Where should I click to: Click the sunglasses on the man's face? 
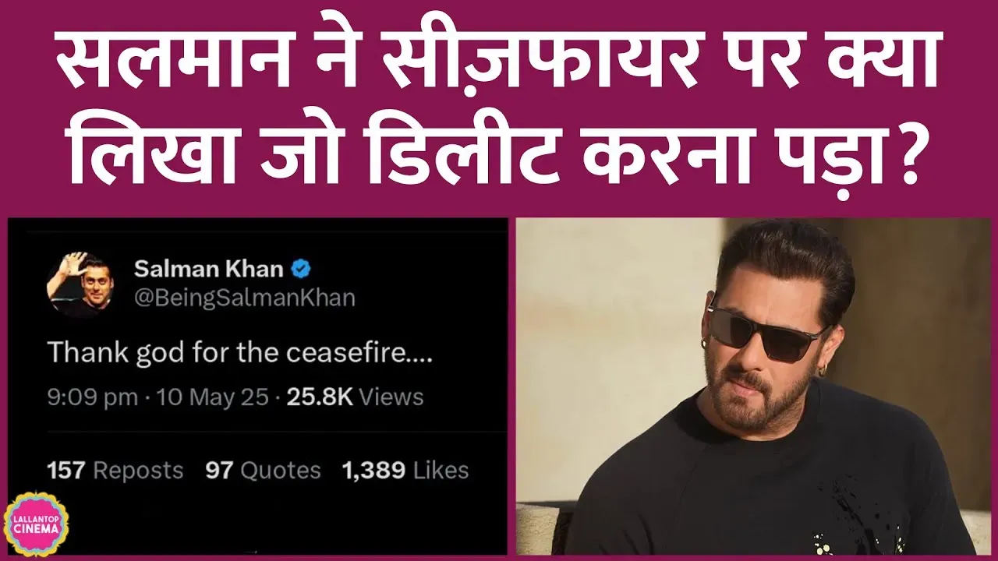(766, 331)
